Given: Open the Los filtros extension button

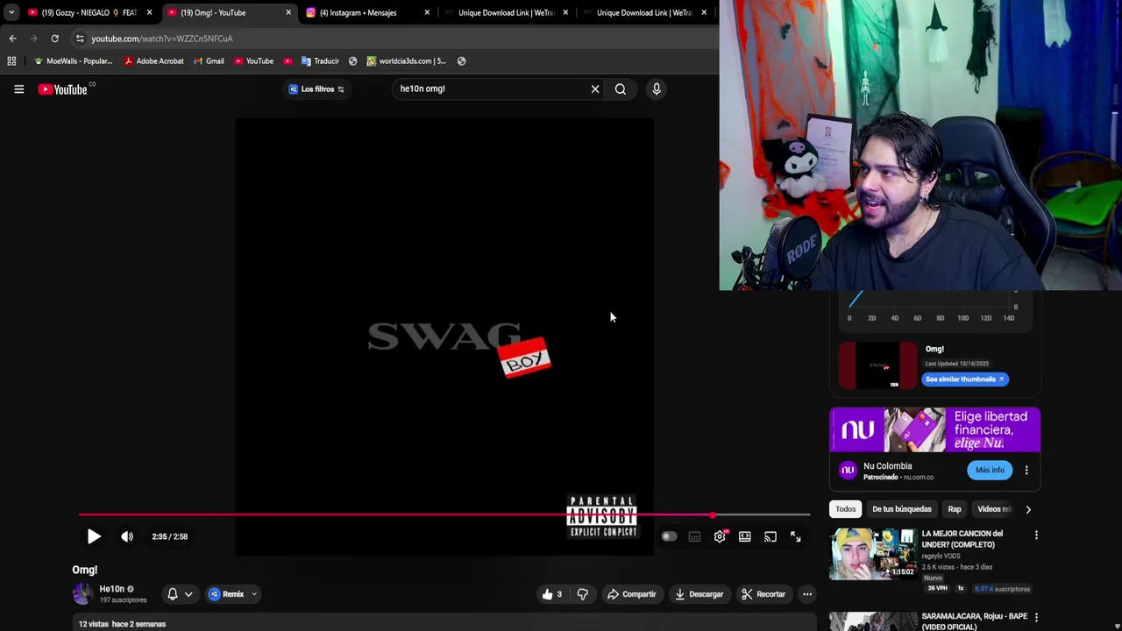Looking at the screenshot, I should (x=317, y=89).
